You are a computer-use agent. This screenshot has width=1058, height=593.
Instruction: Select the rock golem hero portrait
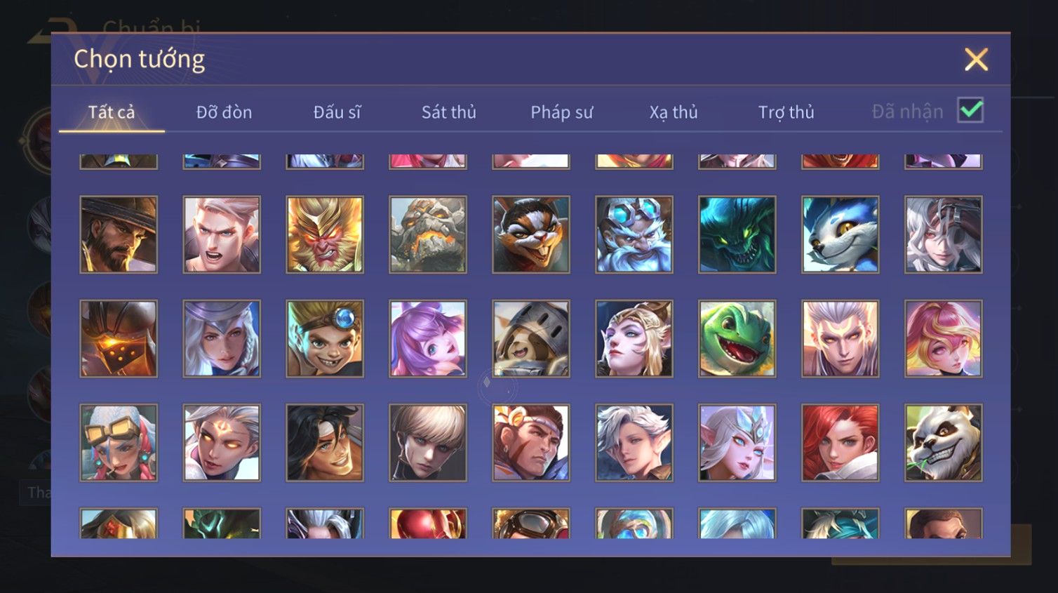pyautogui.click(x=428, y=234)
